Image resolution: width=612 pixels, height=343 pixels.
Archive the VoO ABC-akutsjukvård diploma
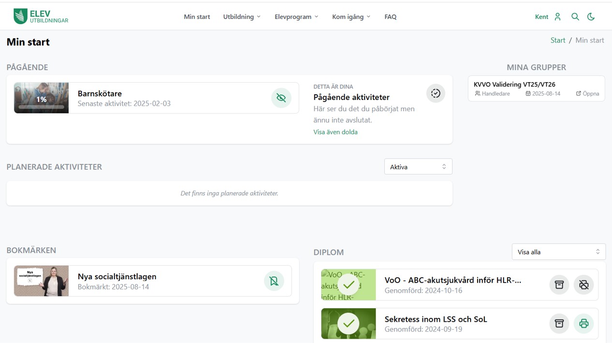(x=559, y=285)
